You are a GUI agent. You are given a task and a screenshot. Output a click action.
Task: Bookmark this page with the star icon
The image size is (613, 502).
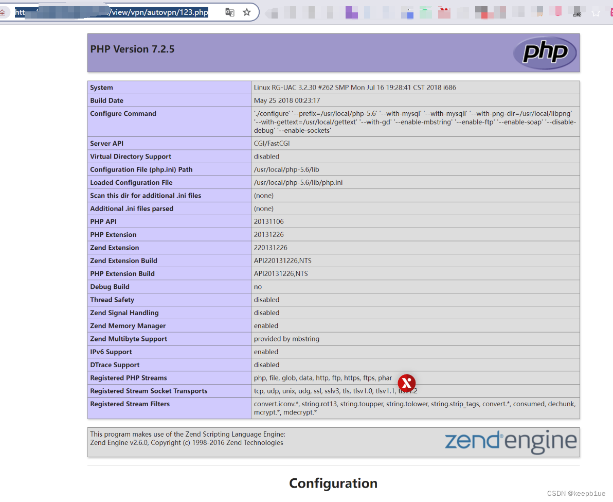point(247,12)
